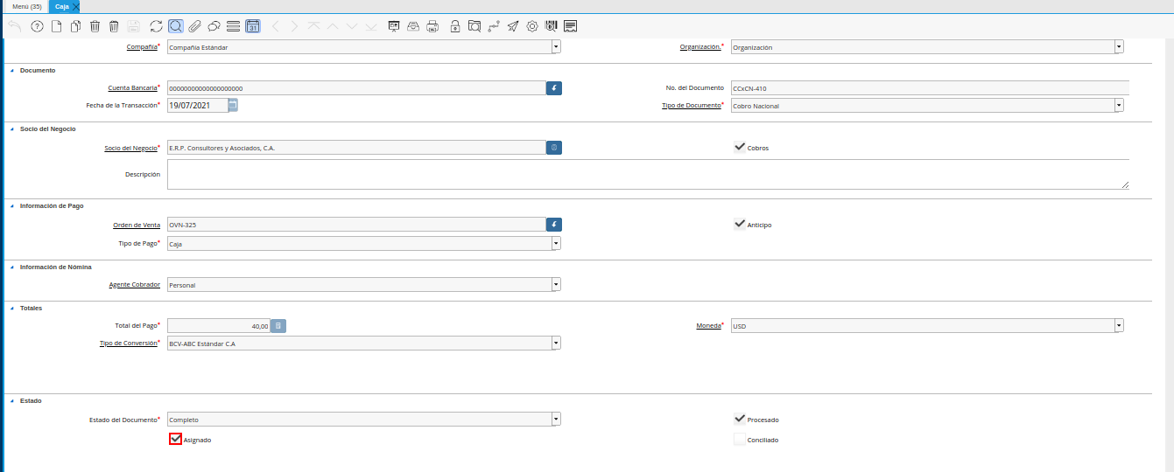This screenshot has height=472, width=1174.
Task: Open the date picker beside Fecha de la Transacción
Action: point(233,105)
